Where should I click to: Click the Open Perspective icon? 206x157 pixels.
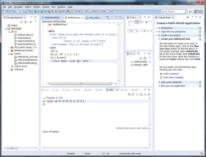pos(190,12)
